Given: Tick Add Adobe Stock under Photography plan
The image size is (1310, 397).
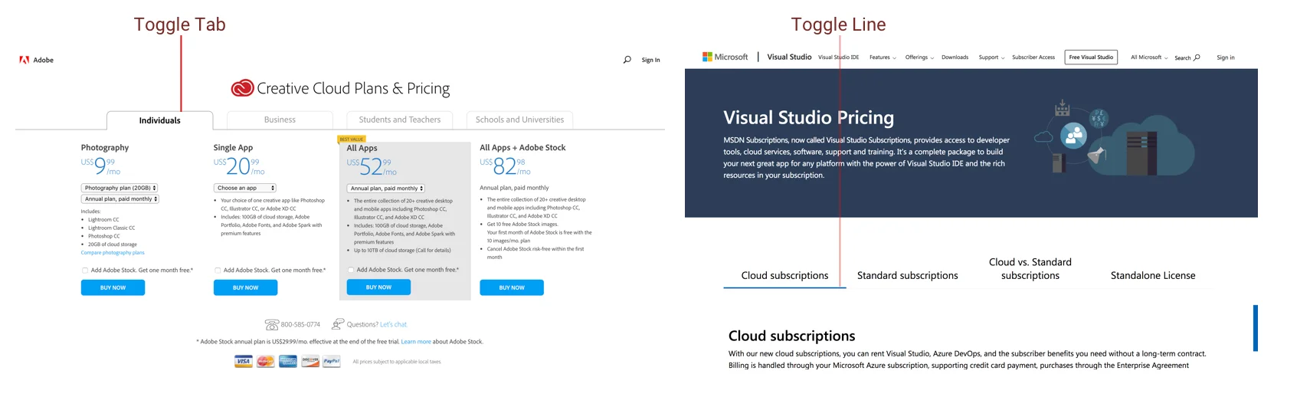Looking at the screenshot, I should point(85,271).
